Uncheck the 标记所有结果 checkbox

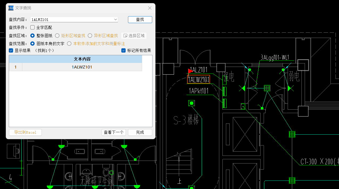pyautogui.click(x=123, y=50)
